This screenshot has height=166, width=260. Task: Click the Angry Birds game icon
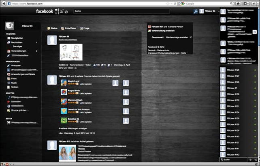point(64,92)
